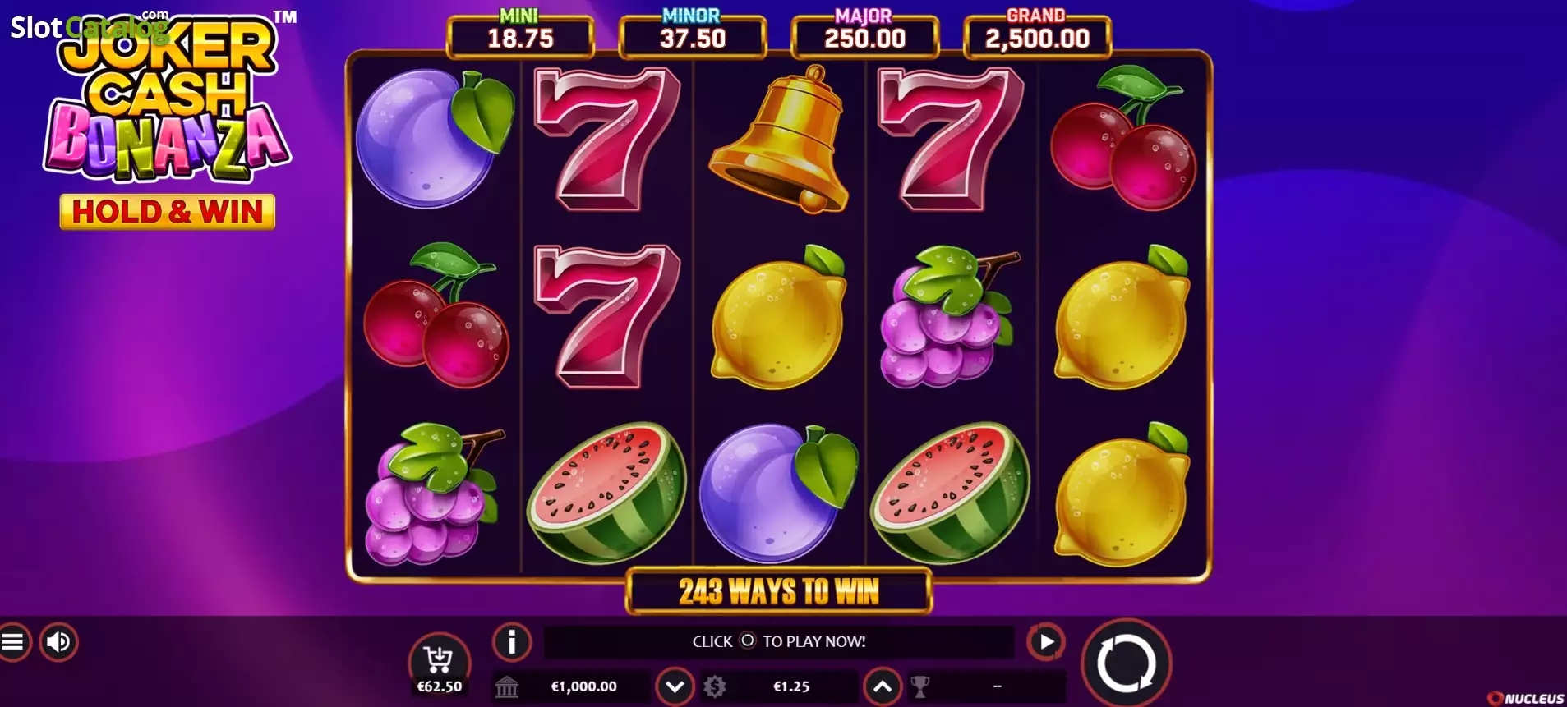Click the 243 Ways To Win banner
Screen dimensions: 1567x707
[779, 591]
